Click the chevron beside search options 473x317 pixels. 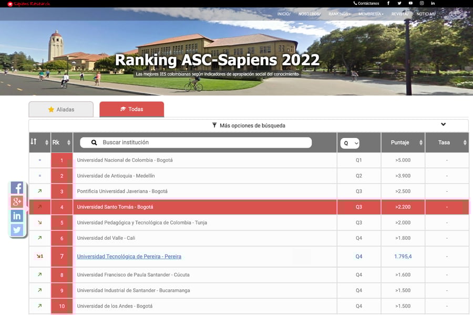coord(443,124)
